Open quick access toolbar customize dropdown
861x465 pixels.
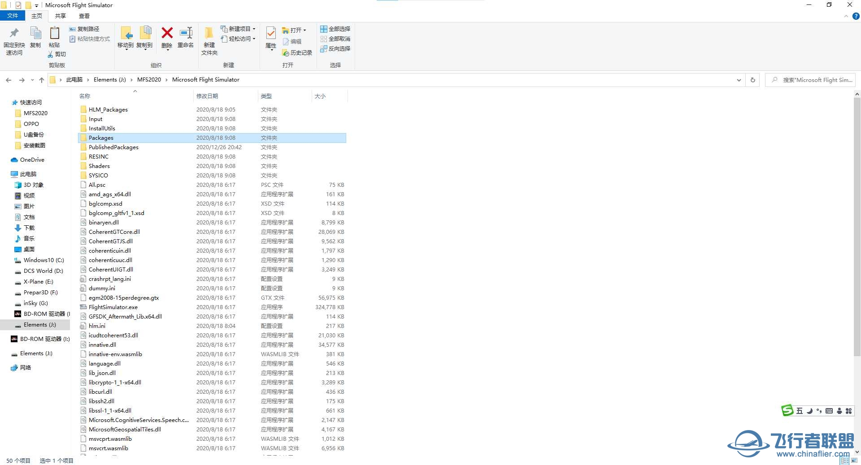(36, 5)
